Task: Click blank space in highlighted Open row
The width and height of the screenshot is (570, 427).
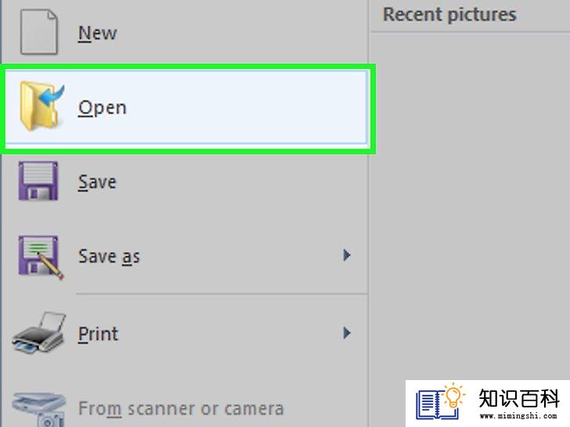Action: (x=247, y=108)
